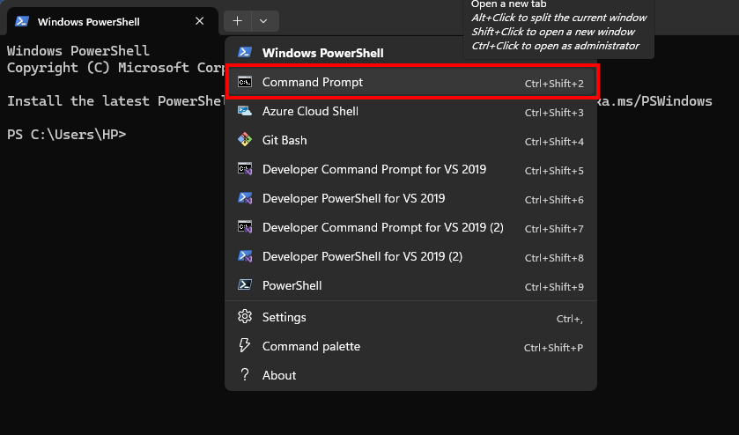Open the Command palette entry
The height and width of the screenshot is (435, 739).
[x=411, y=346]
